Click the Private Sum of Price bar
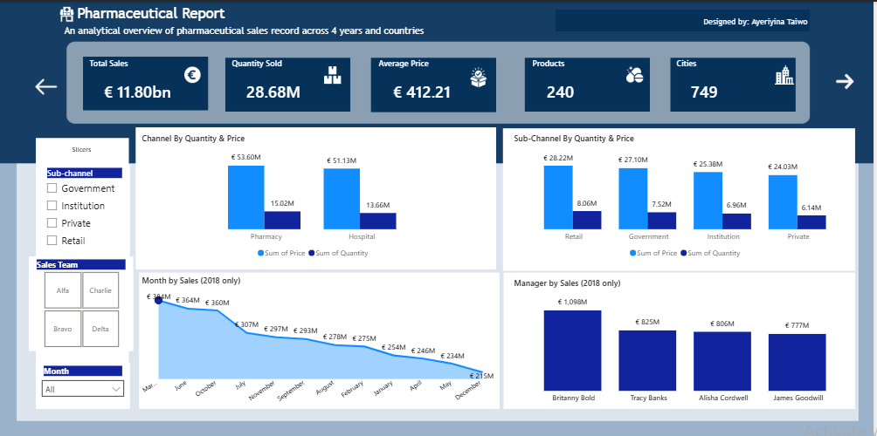The width and height of the screenshot is (877, 436). point(783,202)
